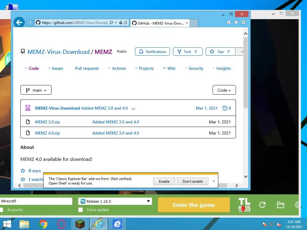Open Favorites star in browser toolbar
The image size is (307, 230).
pos(236,22)
